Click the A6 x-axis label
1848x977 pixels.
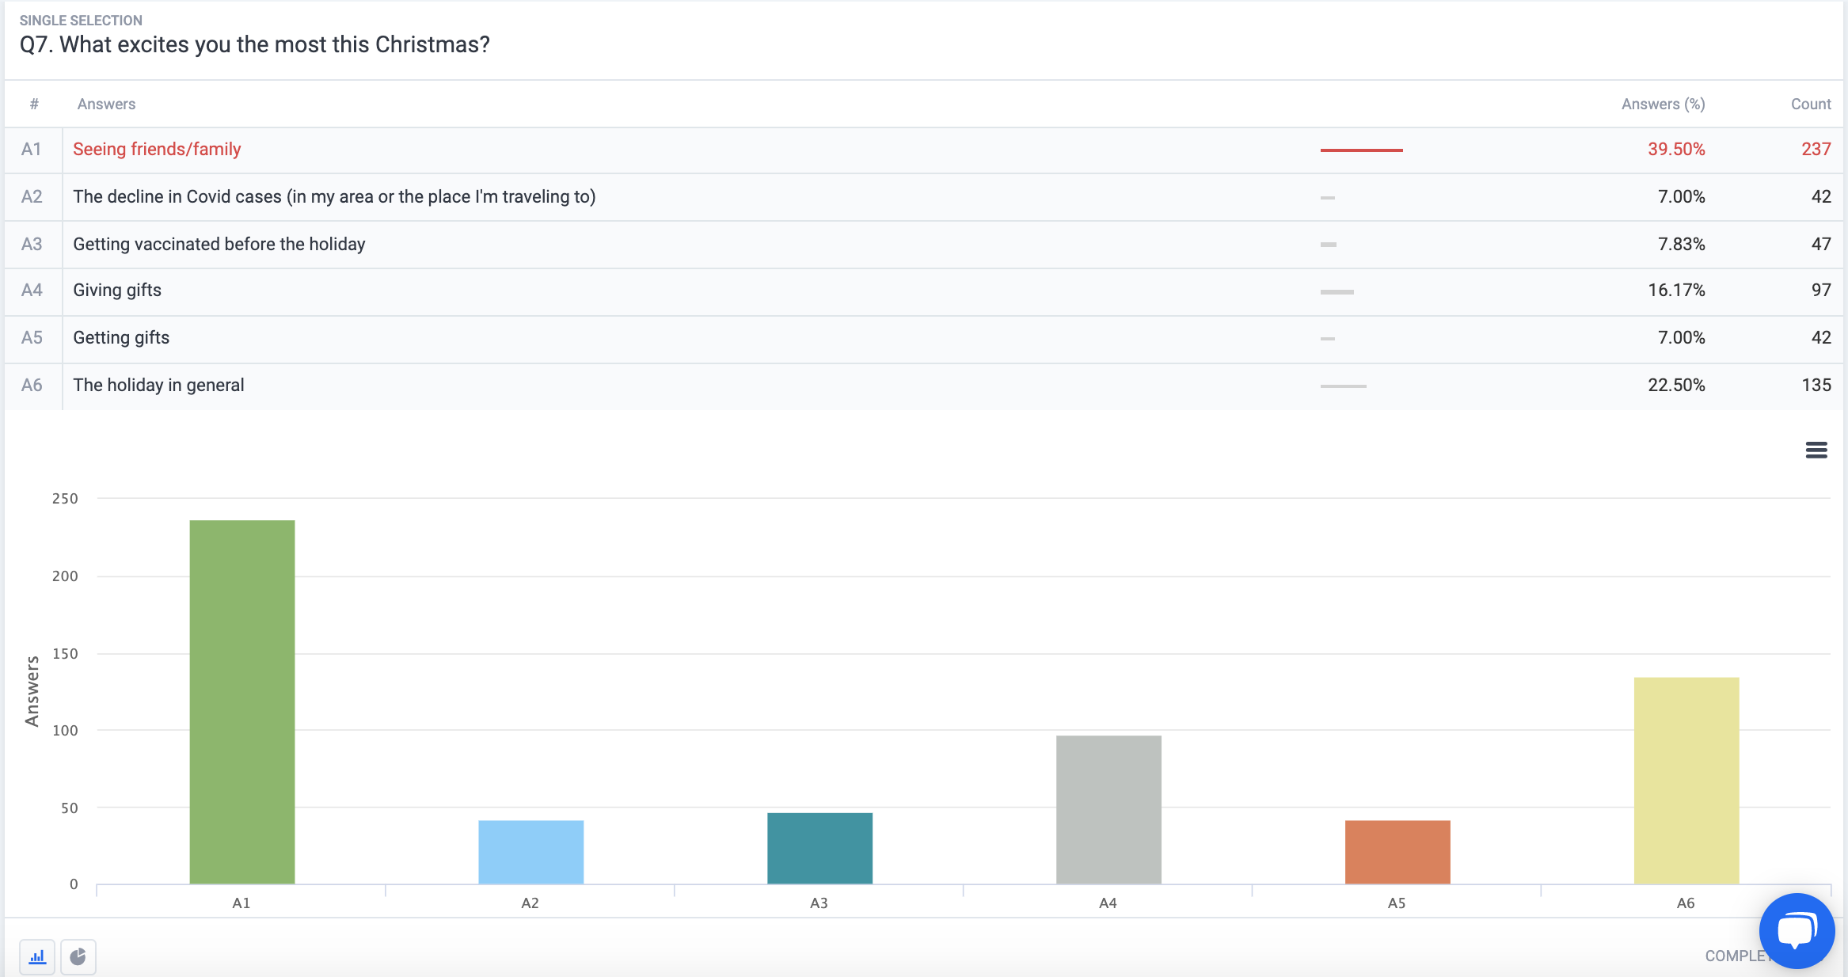pos(1686,903)
